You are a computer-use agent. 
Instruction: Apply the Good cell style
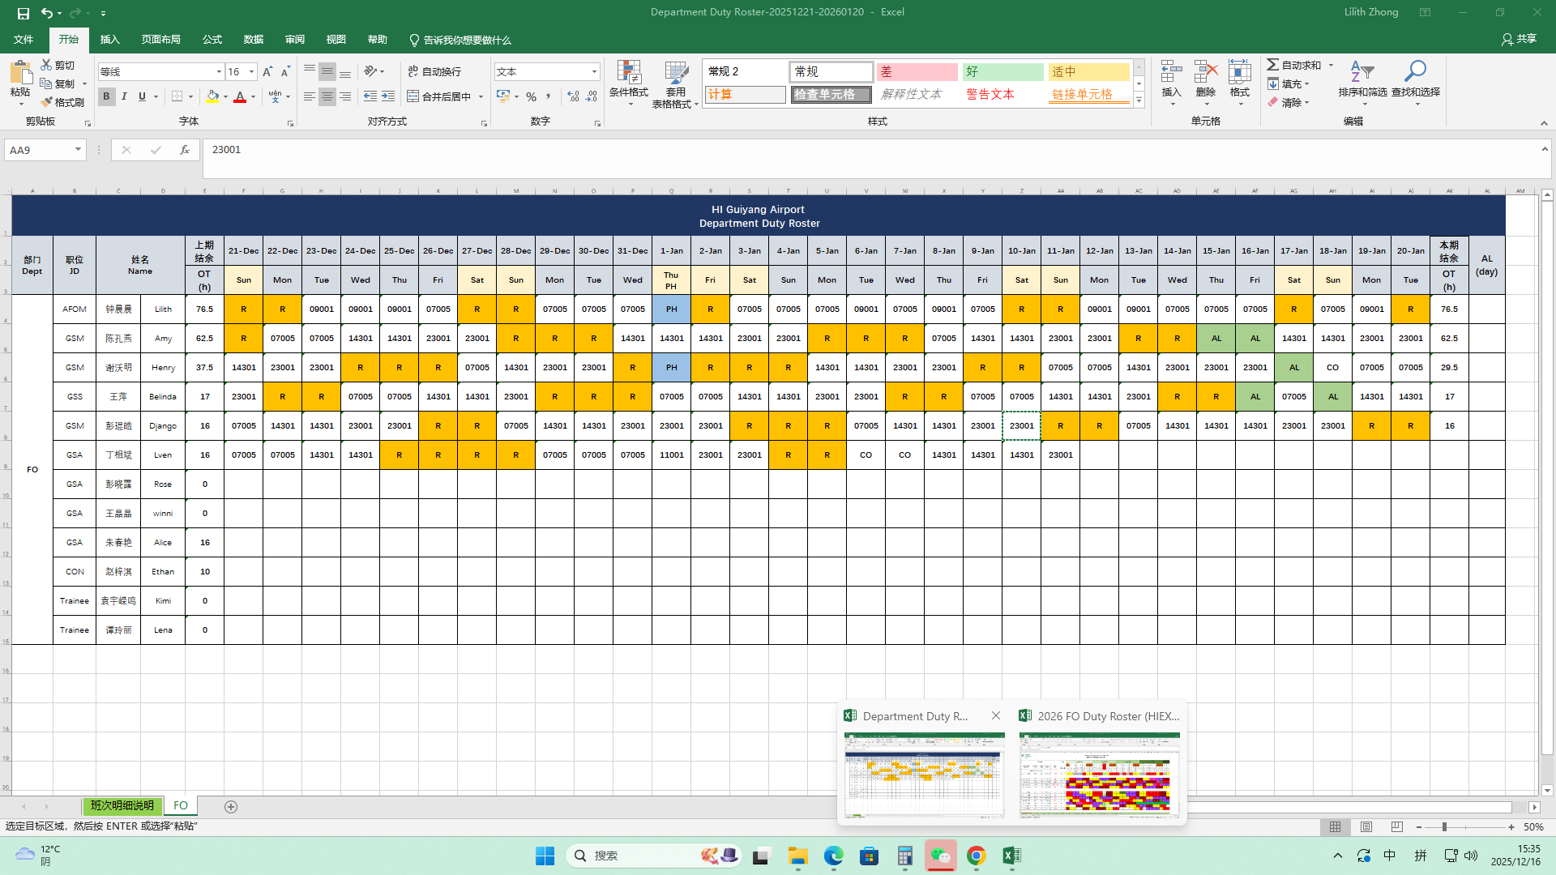click(x=1002, y=72)
